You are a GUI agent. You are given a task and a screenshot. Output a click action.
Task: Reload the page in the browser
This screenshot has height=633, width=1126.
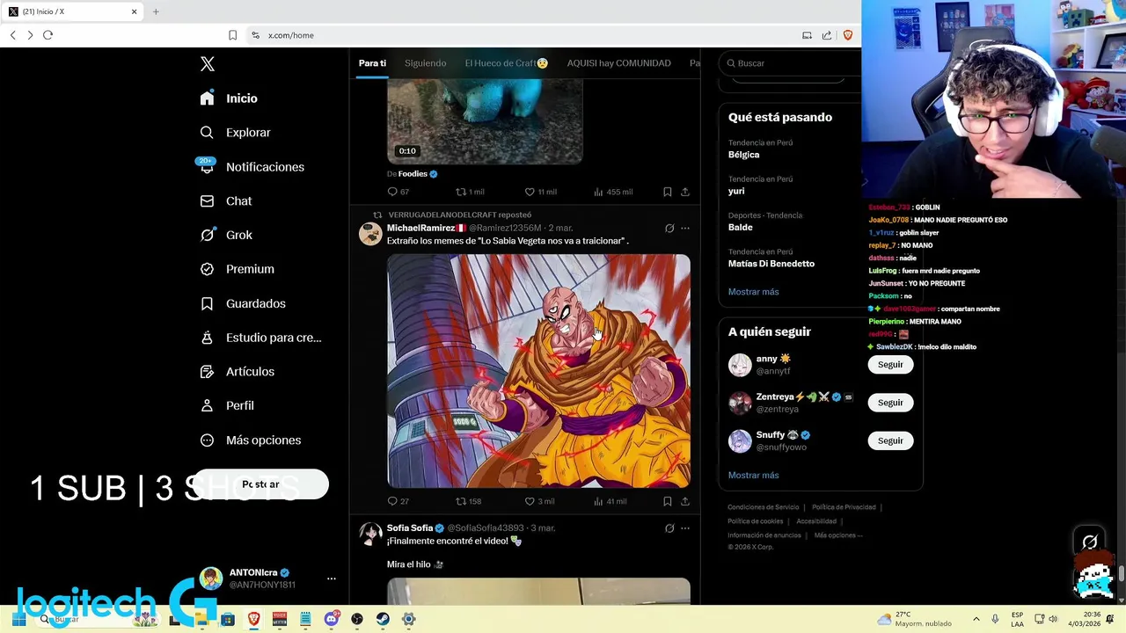[x=48, y=35]
